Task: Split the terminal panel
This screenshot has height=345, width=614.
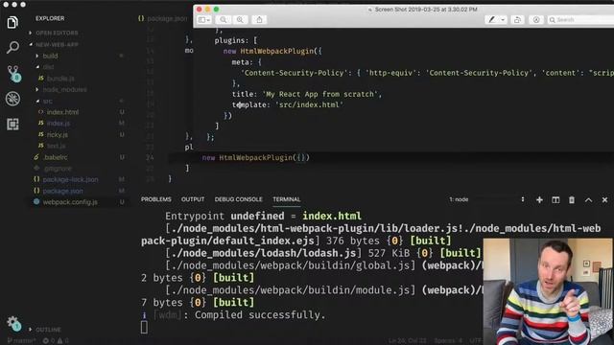Action: tap(555, 200)
